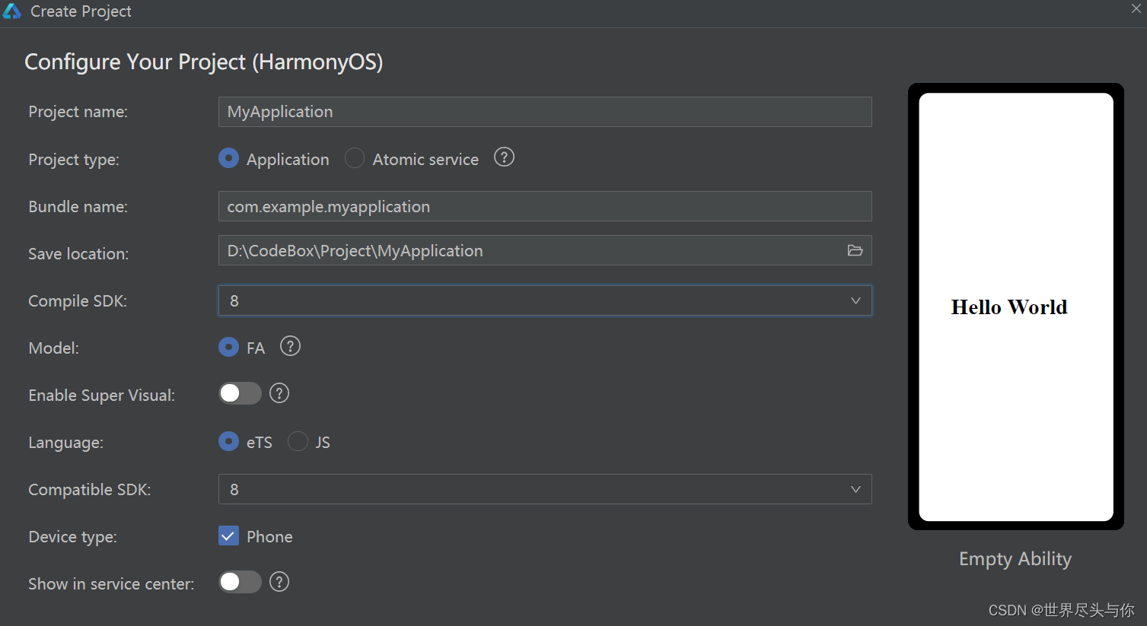Toggle Show in service center switch
The image size is (1147, 626).
[240, 582]
